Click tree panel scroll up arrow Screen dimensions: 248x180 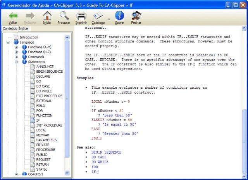tap(67, 37)
